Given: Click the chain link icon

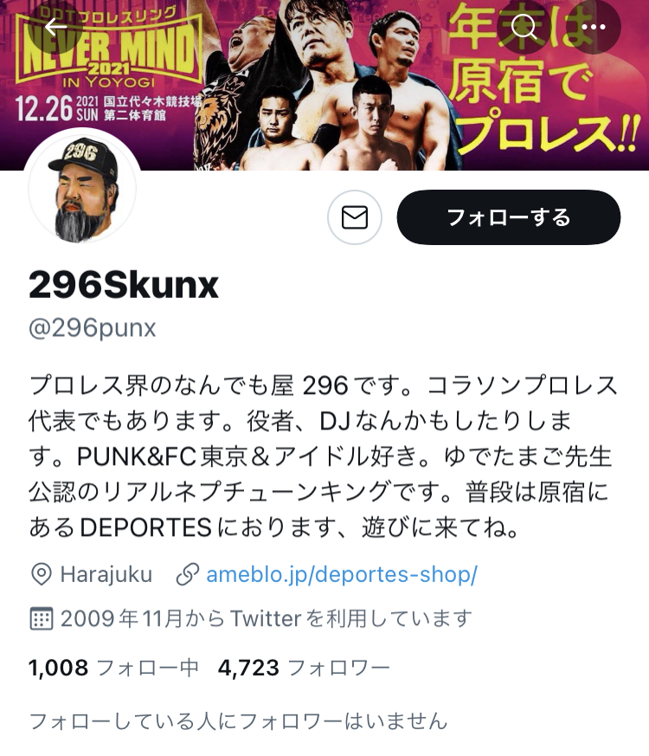Looking at the screenshot, I should 188,575.
